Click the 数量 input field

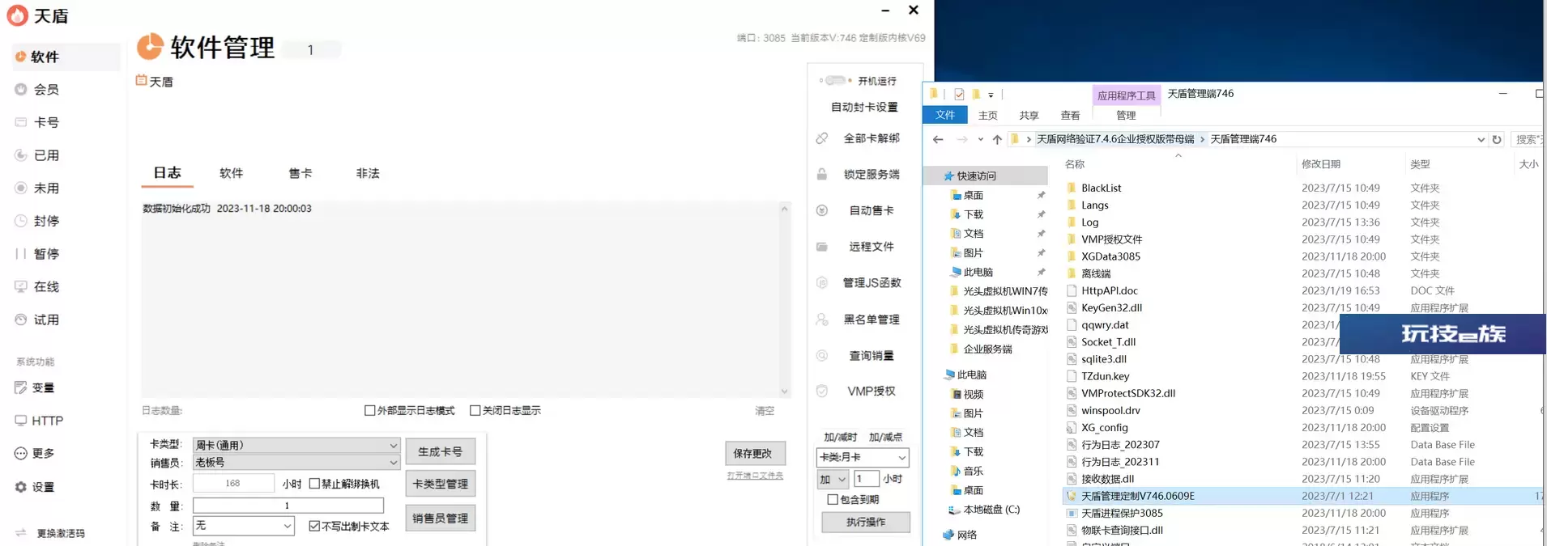point(288,506)
